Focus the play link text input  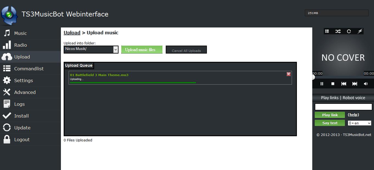coord(343,107)
